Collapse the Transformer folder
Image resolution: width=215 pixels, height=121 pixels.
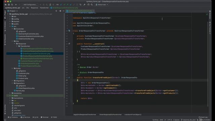[x=17, y=46]
